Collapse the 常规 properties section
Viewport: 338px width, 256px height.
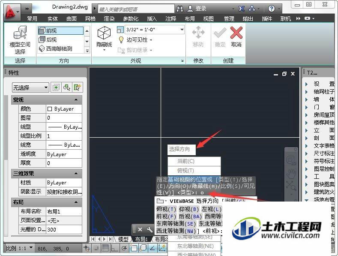click(x=76, y=100)
